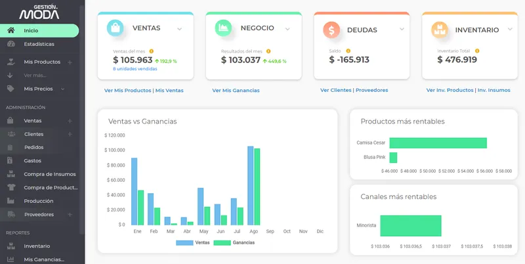
Task: Click the blue Ene sales bar
Action: click(135, 191)
